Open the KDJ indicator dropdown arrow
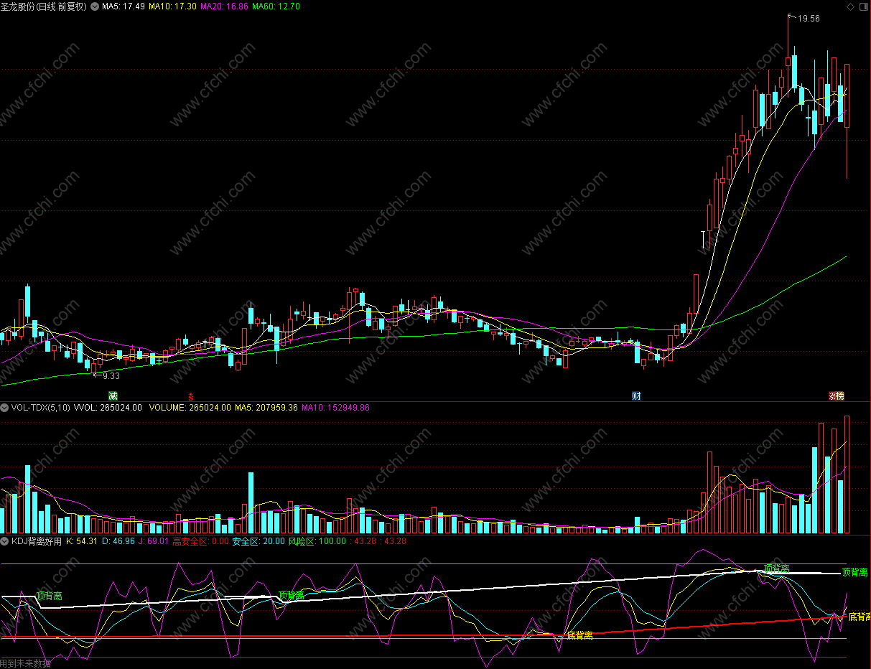 (x=5, y=541)
